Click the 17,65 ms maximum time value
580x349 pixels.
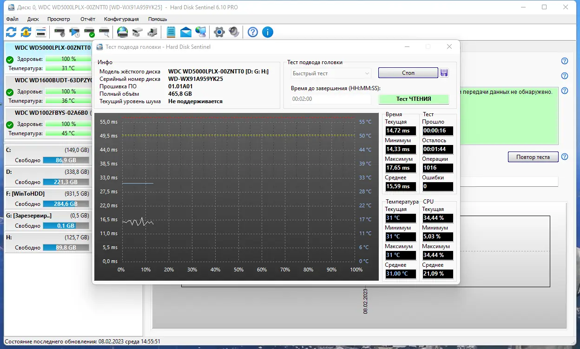(x=400, y=168)
